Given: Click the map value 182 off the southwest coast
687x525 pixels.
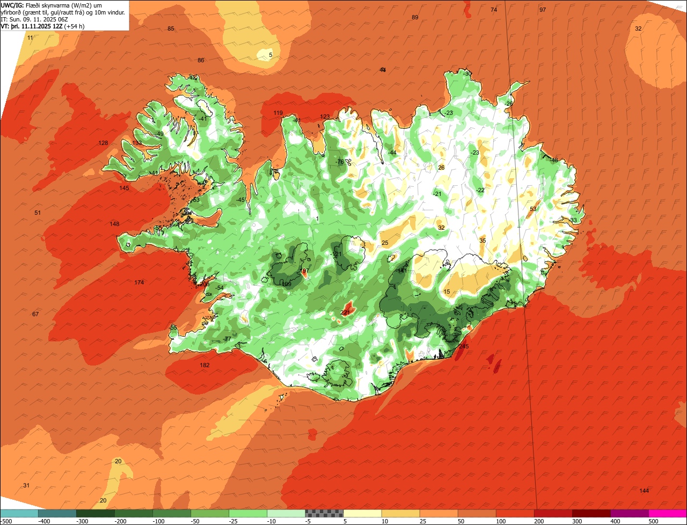Looking at the screenshot, I should coord(204,365).
